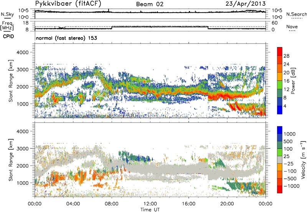
Task: Click the power scale value '28'
Action: [x=286, y=56]
